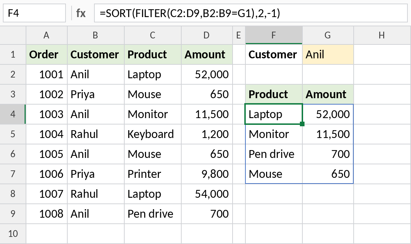
Task: Select column C header
Action: [x=152, y=35]
